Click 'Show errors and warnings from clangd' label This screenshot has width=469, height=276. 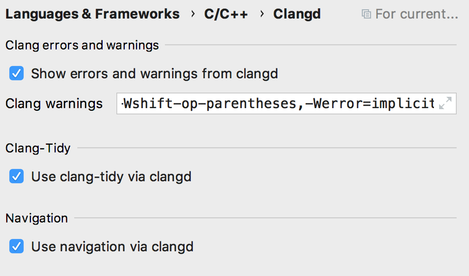point(154,74)
